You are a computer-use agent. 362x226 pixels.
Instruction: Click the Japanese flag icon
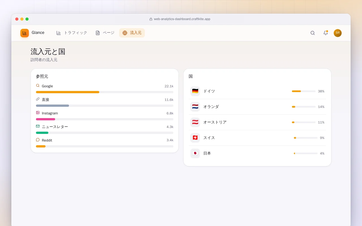(x=195, y=153)
